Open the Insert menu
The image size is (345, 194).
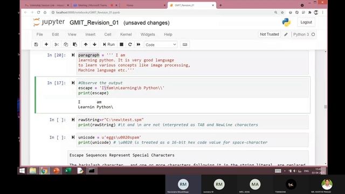[90, 34]
